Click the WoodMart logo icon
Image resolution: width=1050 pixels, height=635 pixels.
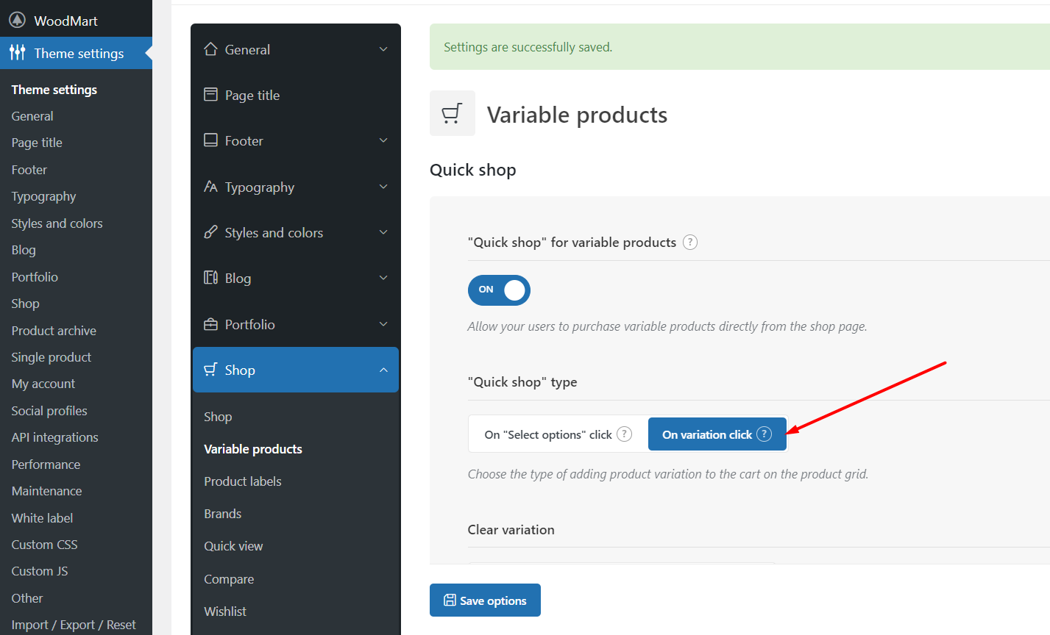point(17,20)
